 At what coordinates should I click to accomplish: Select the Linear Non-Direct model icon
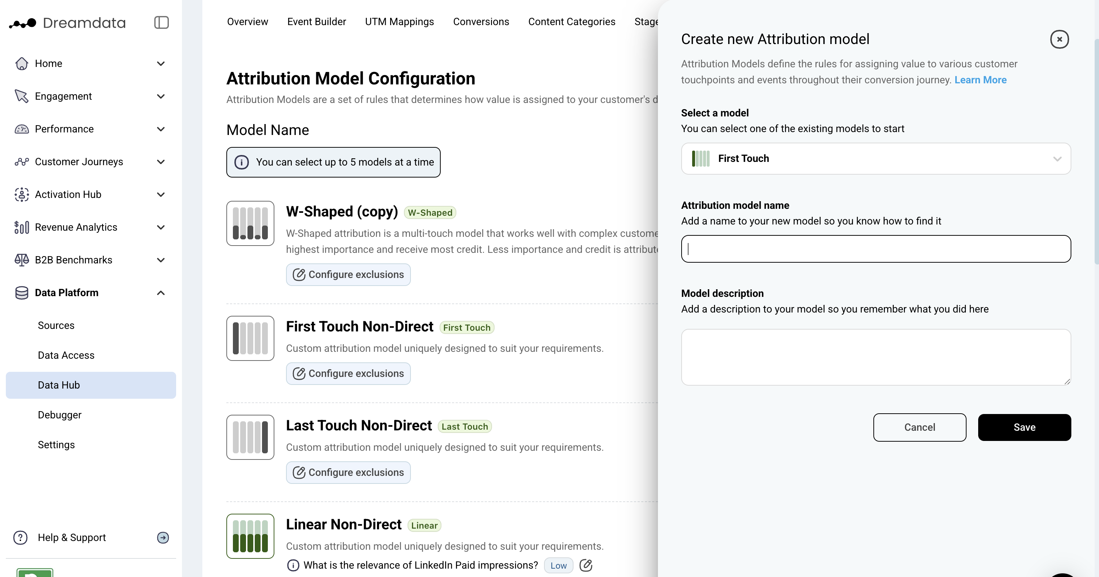point(250,536)
